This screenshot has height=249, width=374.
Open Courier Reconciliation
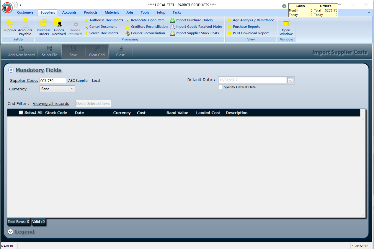click(145, 33)
